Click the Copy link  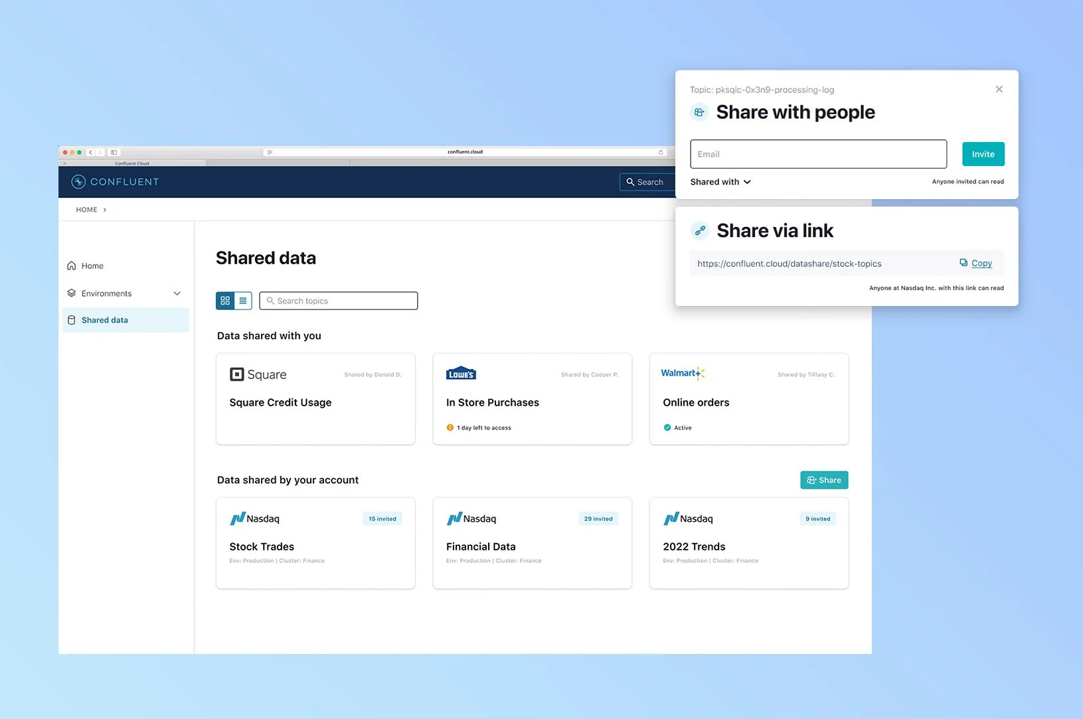tap(981, 264)
